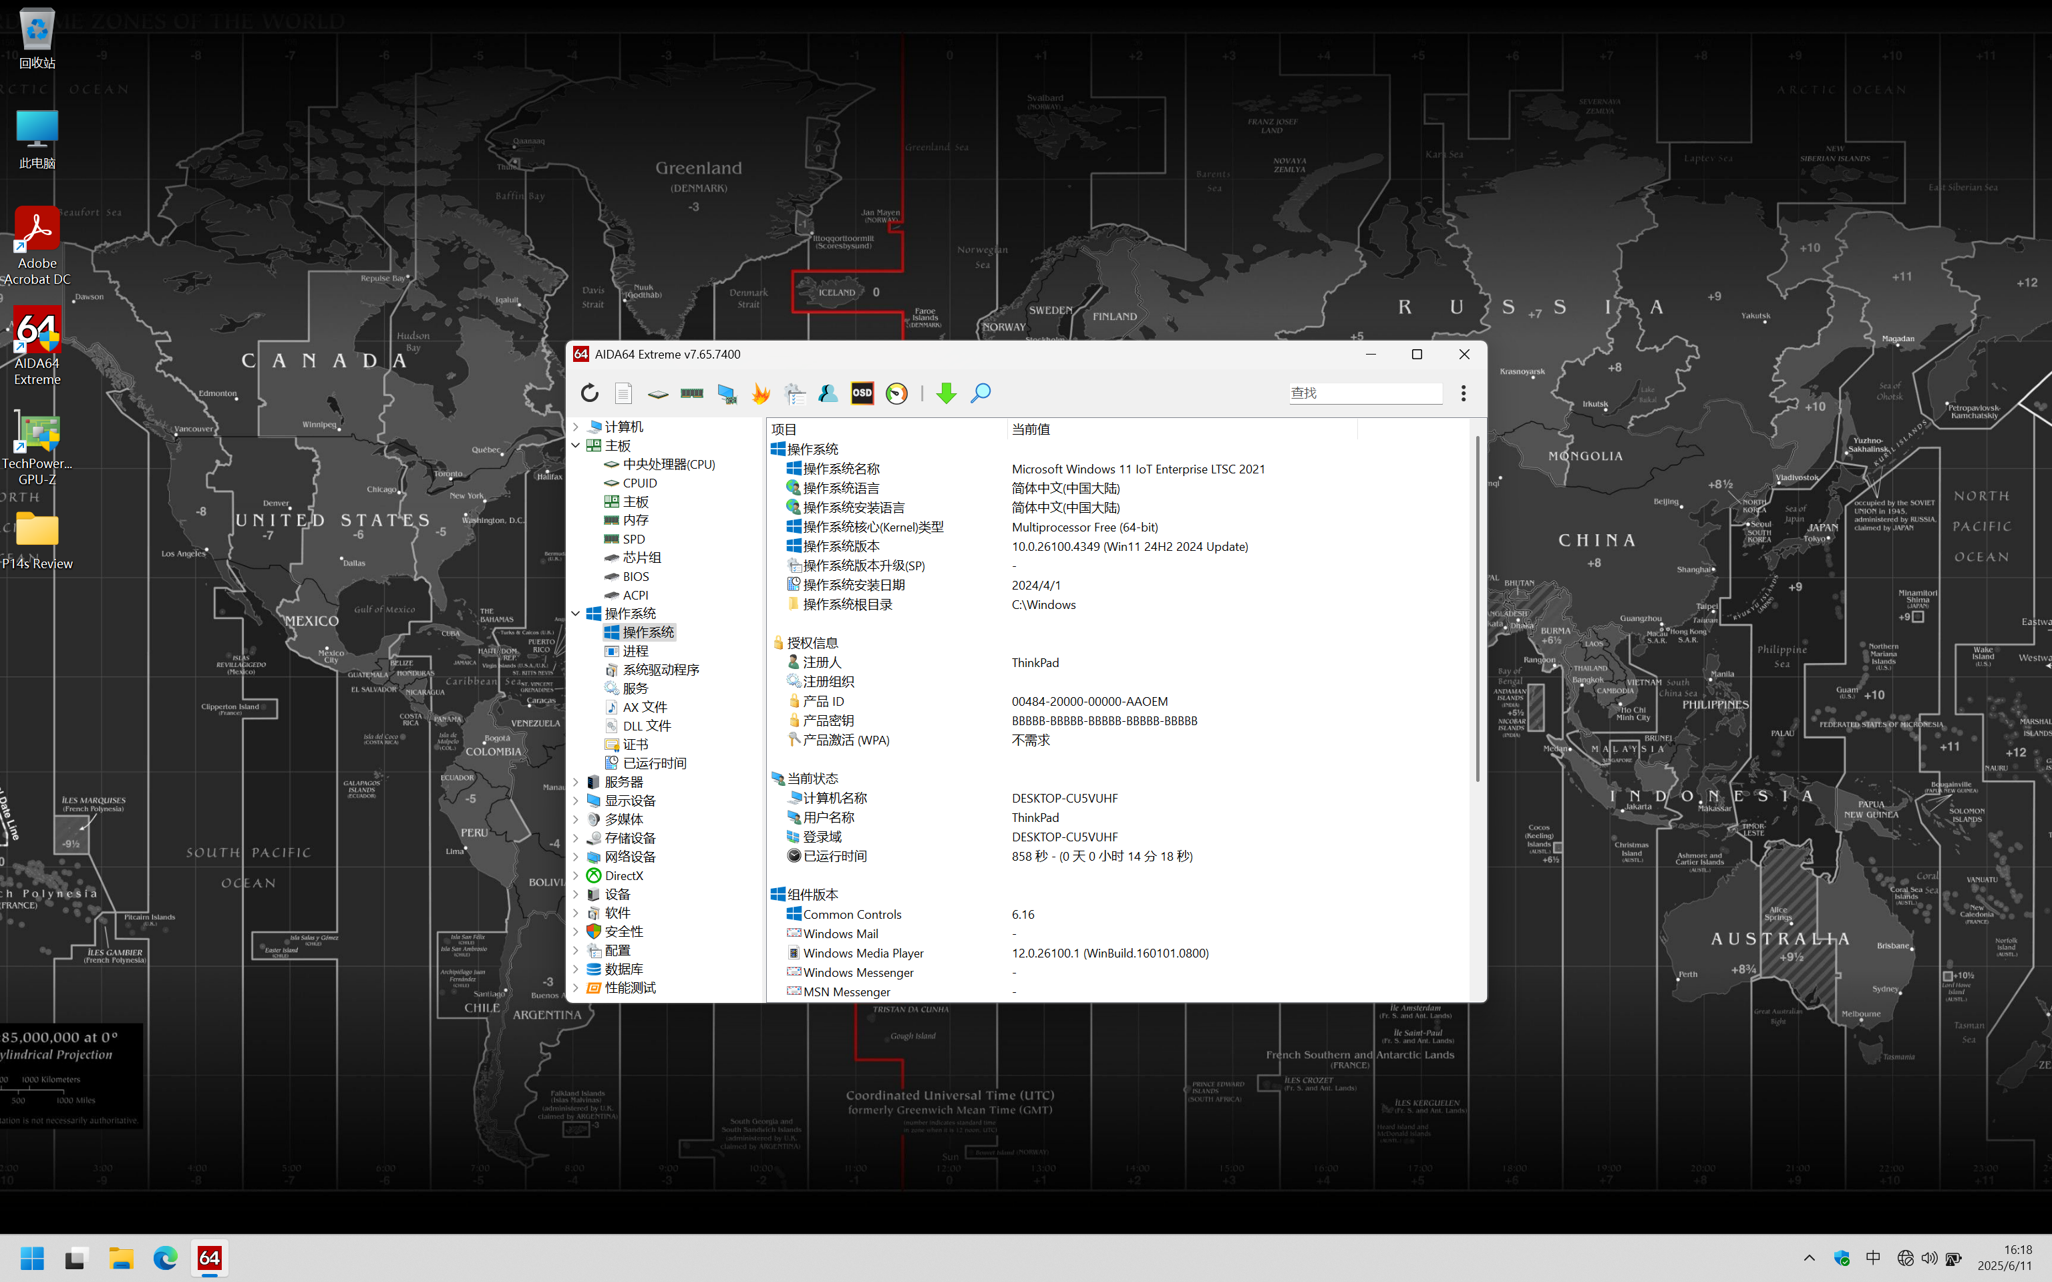
Task: Expand the DirectX tree node
Action: pos(576,876)
